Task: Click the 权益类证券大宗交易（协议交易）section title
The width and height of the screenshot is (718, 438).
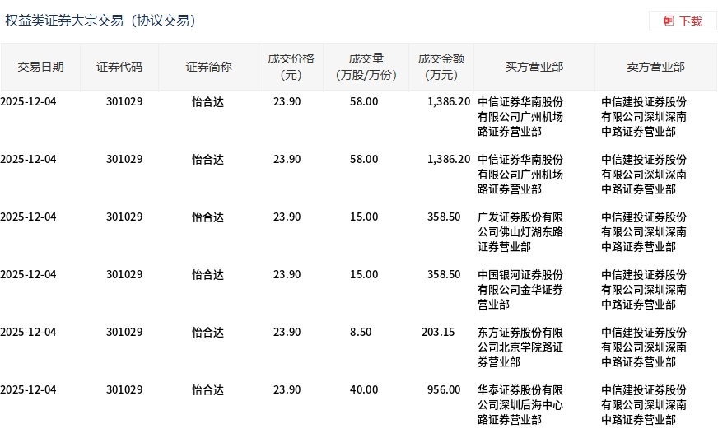Action: tap(100, 21)
